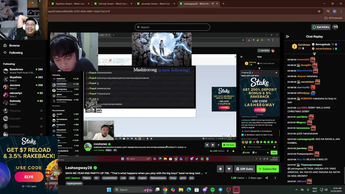Open Discord from the taskbar

click(x=205, y=190)
